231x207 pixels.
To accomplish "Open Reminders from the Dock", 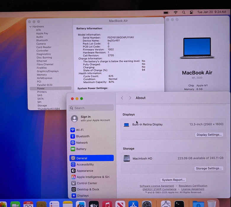I will click(x=54, y=204).
